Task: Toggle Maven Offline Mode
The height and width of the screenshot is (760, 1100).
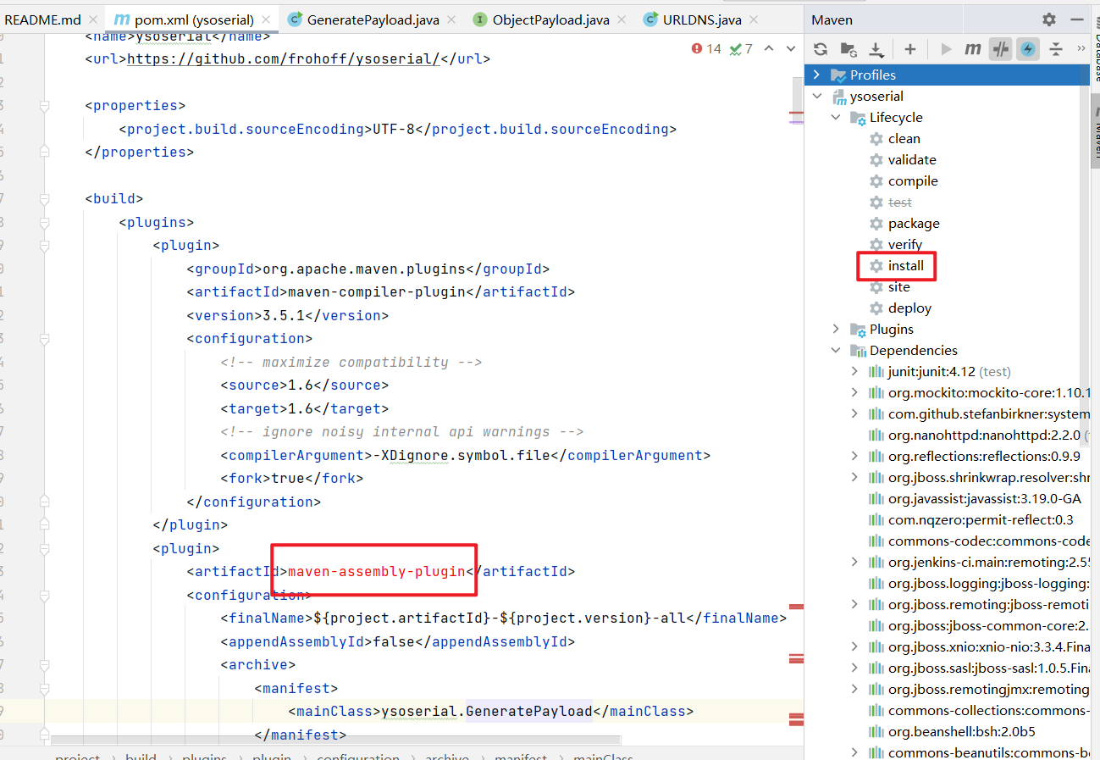Action: tap(1001, 49)
